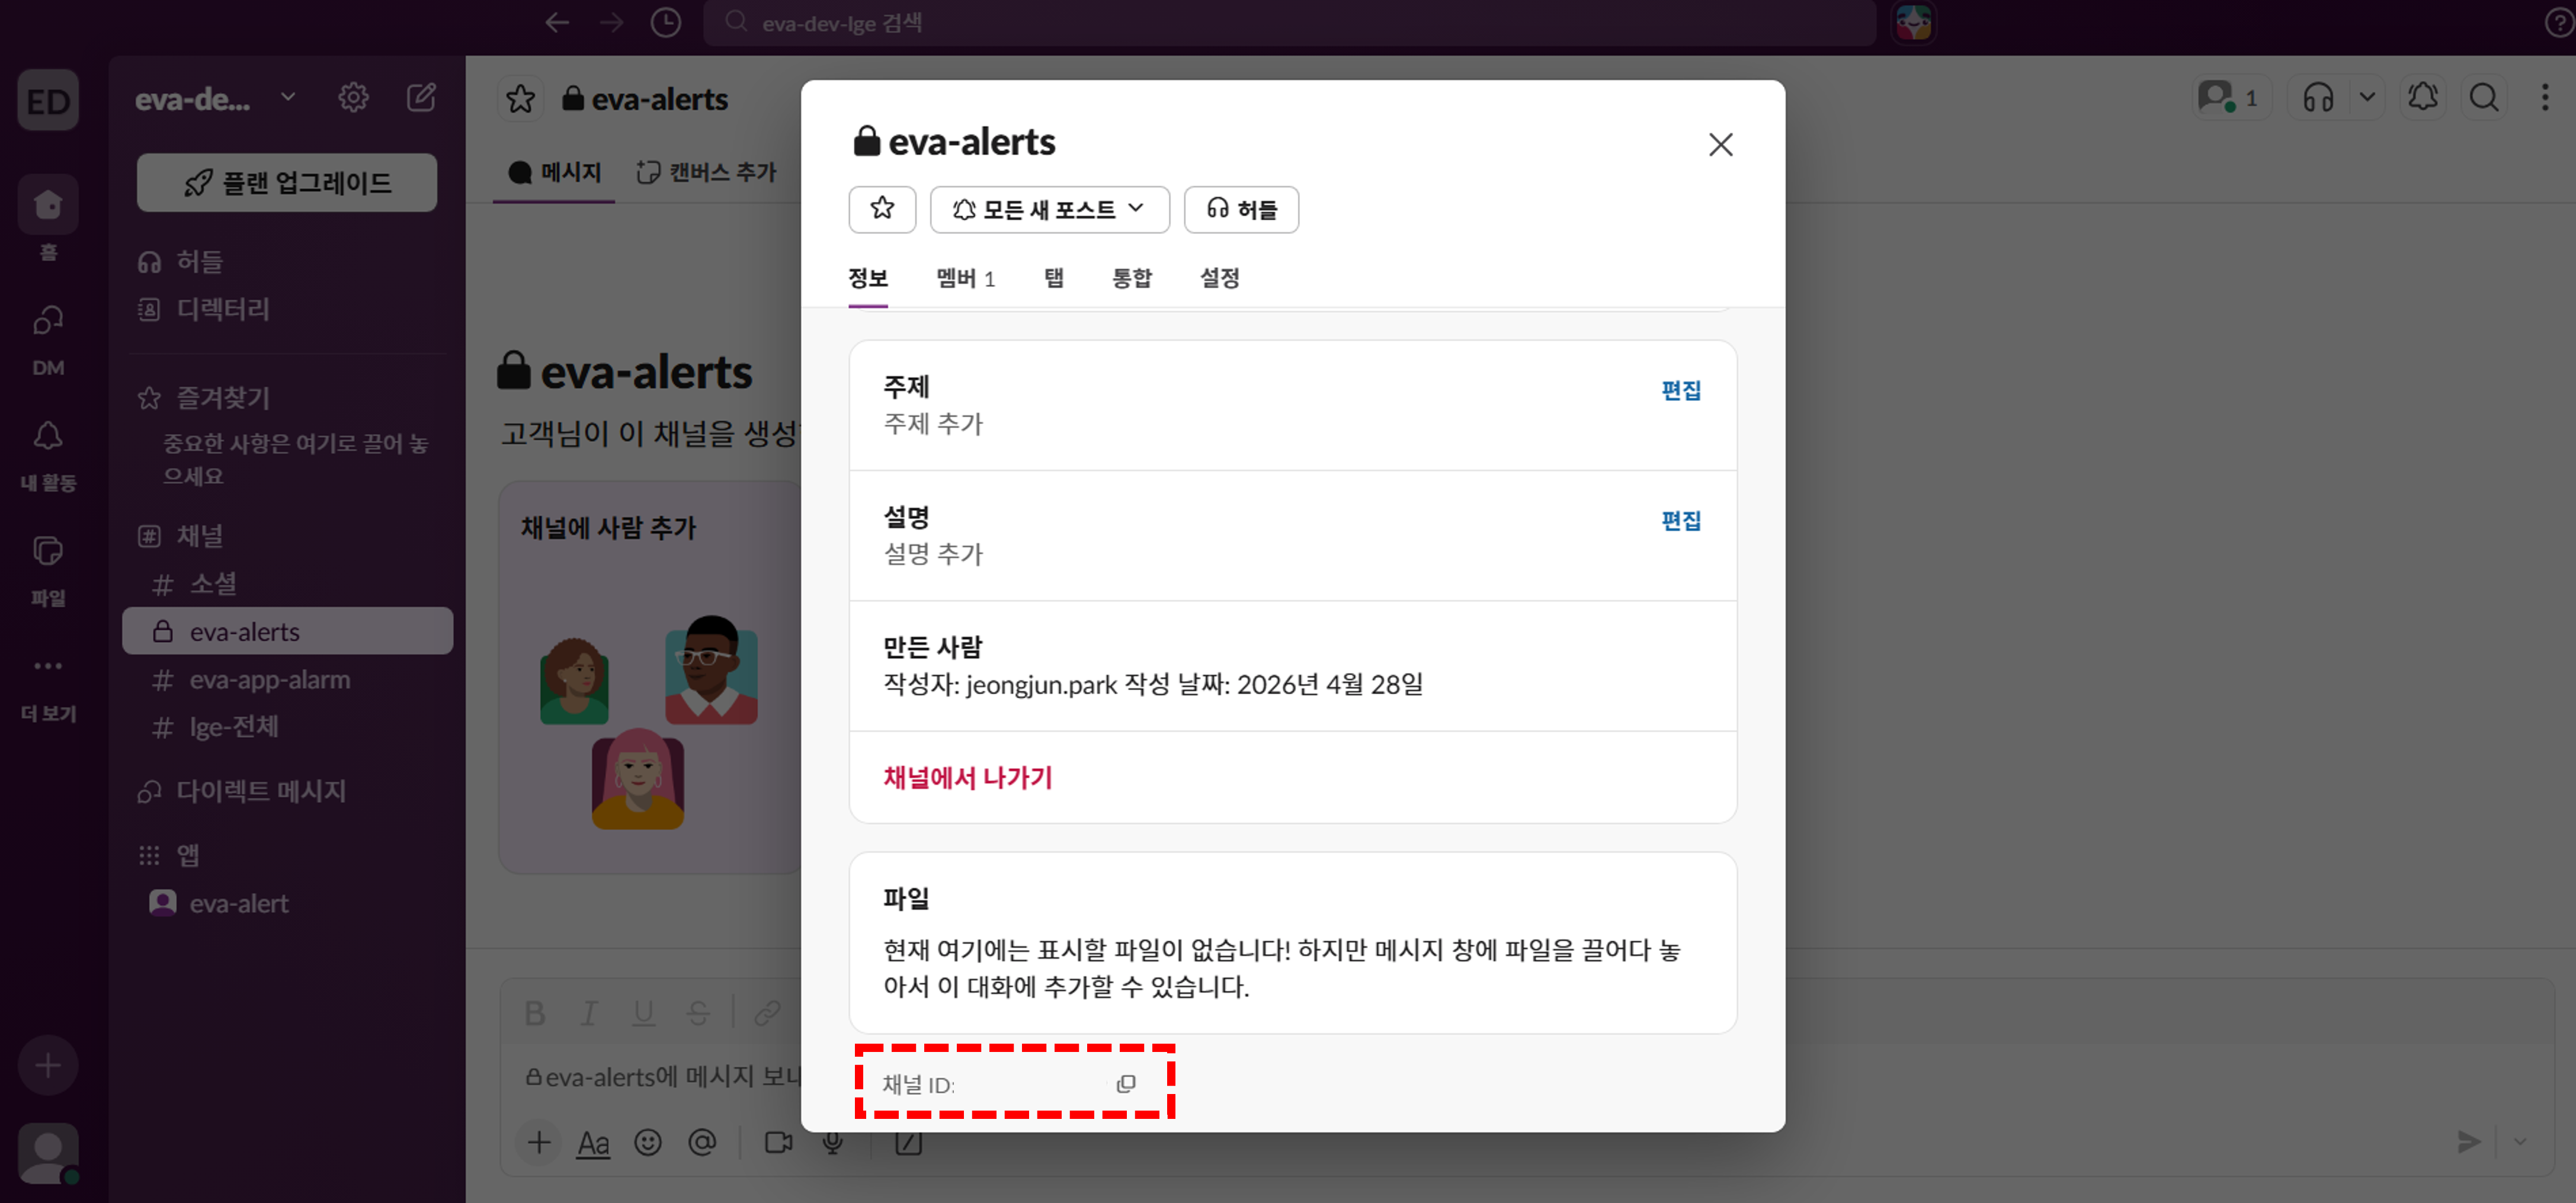Open the 통합 tab
Screen dimensions: 2576x1203
coord(1132,278)
